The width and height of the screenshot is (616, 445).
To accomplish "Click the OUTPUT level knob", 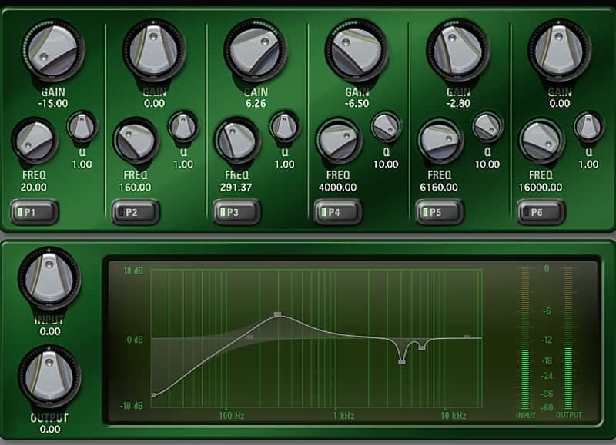I will point(49,377).
